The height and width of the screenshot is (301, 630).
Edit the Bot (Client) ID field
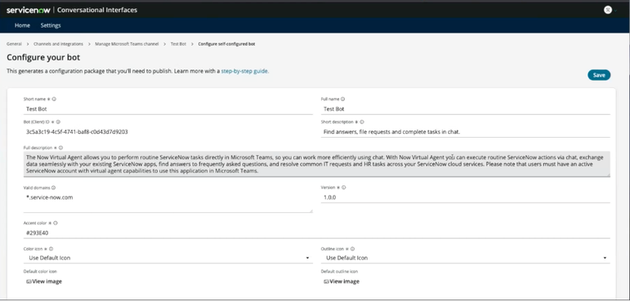[x=168, y=131]
